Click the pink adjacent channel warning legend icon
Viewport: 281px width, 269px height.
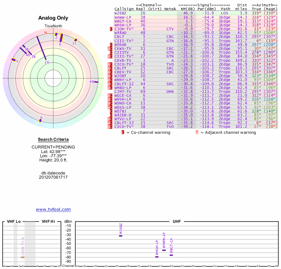[197, 132]
